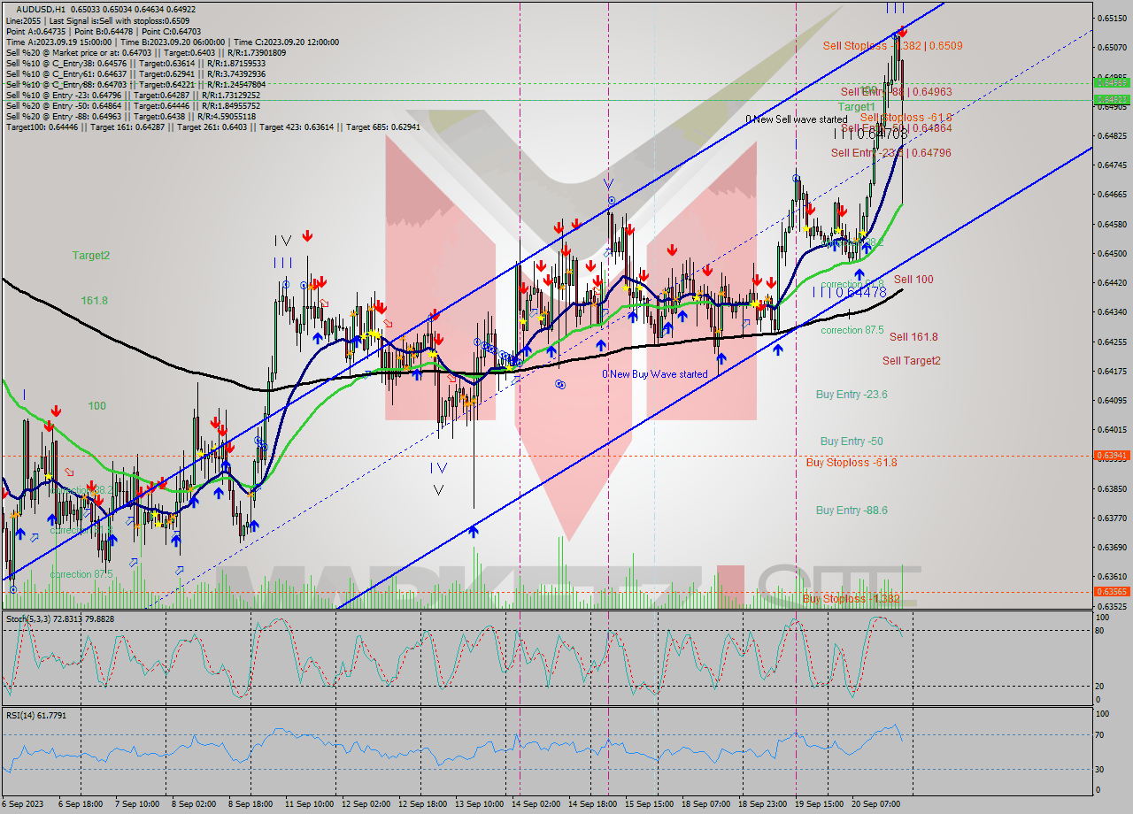Click the 0.65150 price axis label

click(x=1112, y=18)
